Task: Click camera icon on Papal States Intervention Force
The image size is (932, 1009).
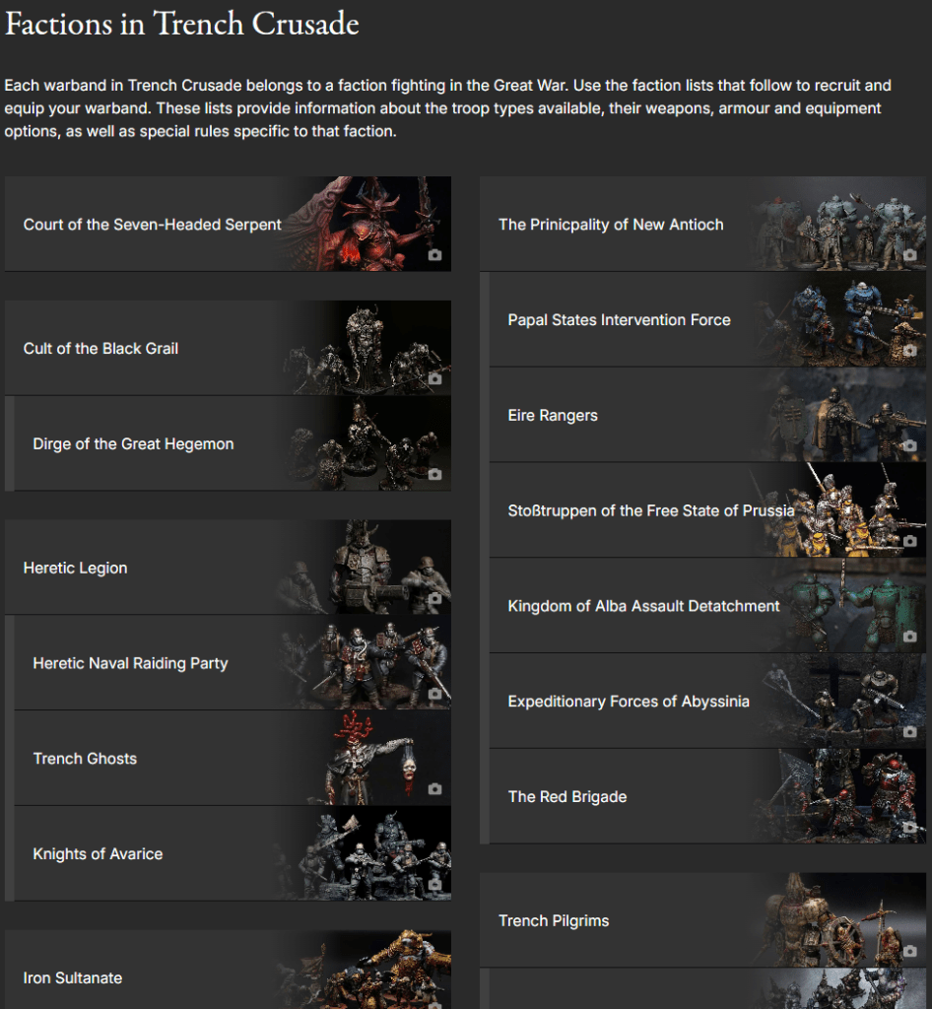Action: coord(909,350)
